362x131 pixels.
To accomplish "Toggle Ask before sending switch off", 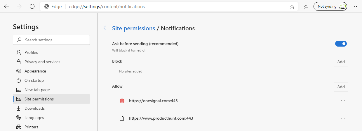I will click(341, 44).
